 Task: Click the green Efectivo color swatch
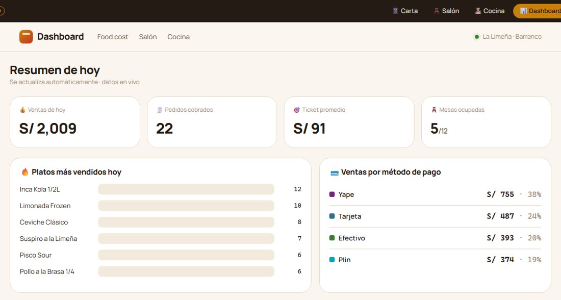[x=332, y=238]
